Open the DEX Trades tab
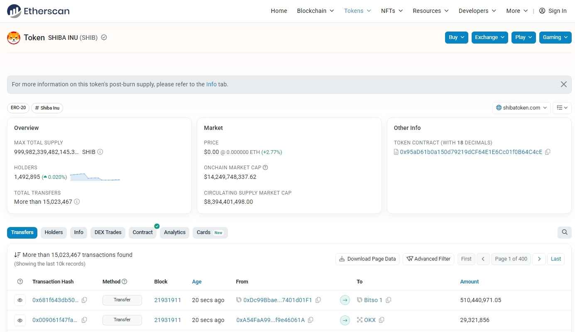The width and height of the screenshot is (575, 332). [108, 232]
